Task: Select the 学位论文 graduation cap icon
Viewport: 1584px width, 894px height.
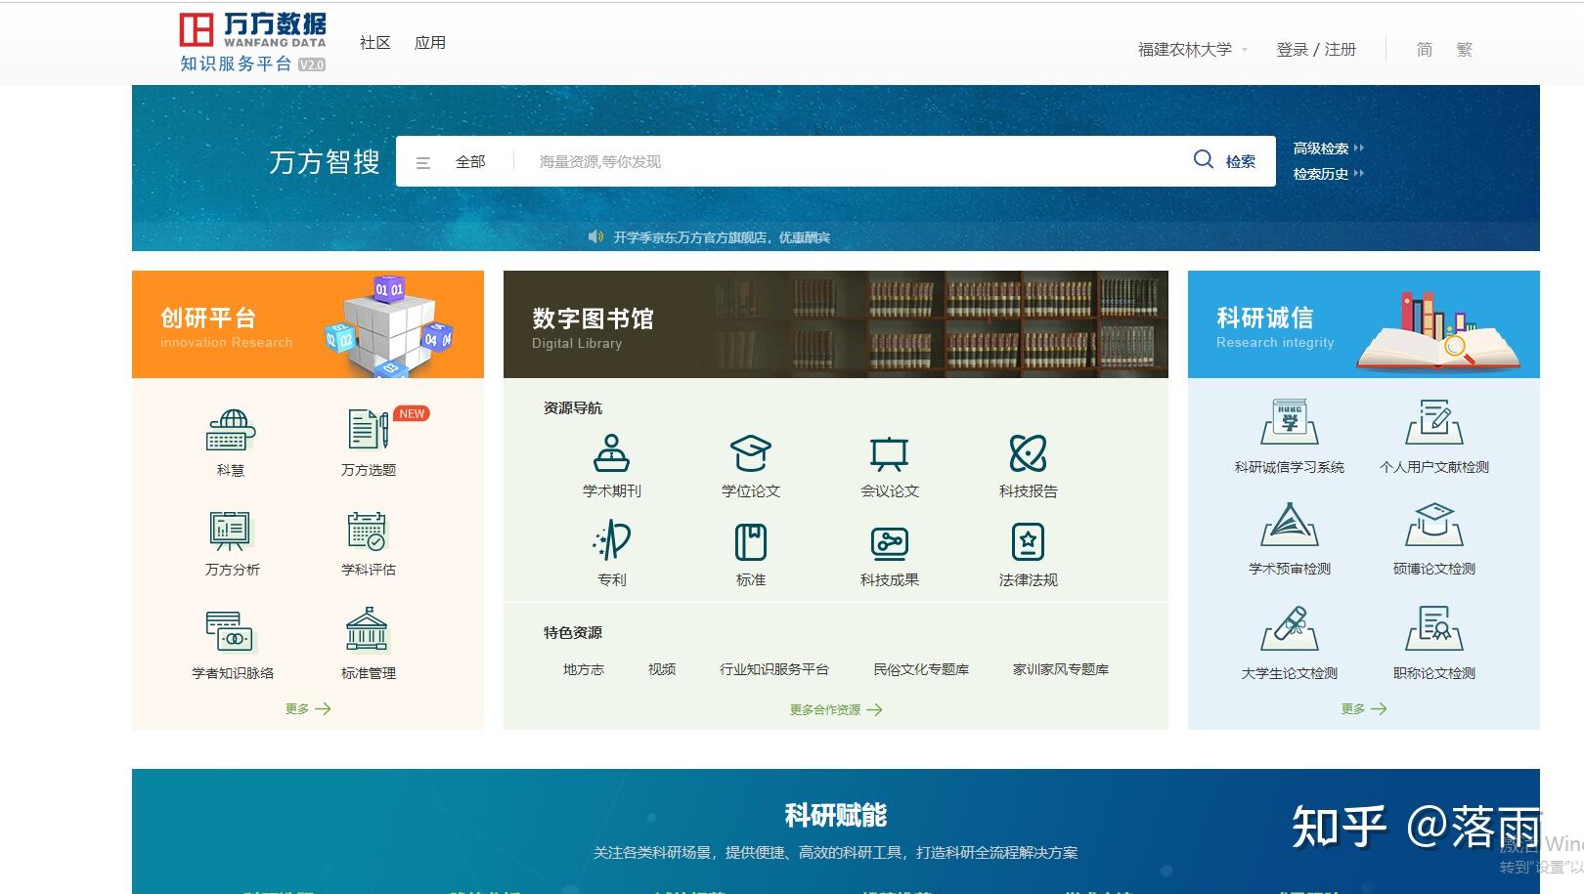Action: (x=751, y=453)
